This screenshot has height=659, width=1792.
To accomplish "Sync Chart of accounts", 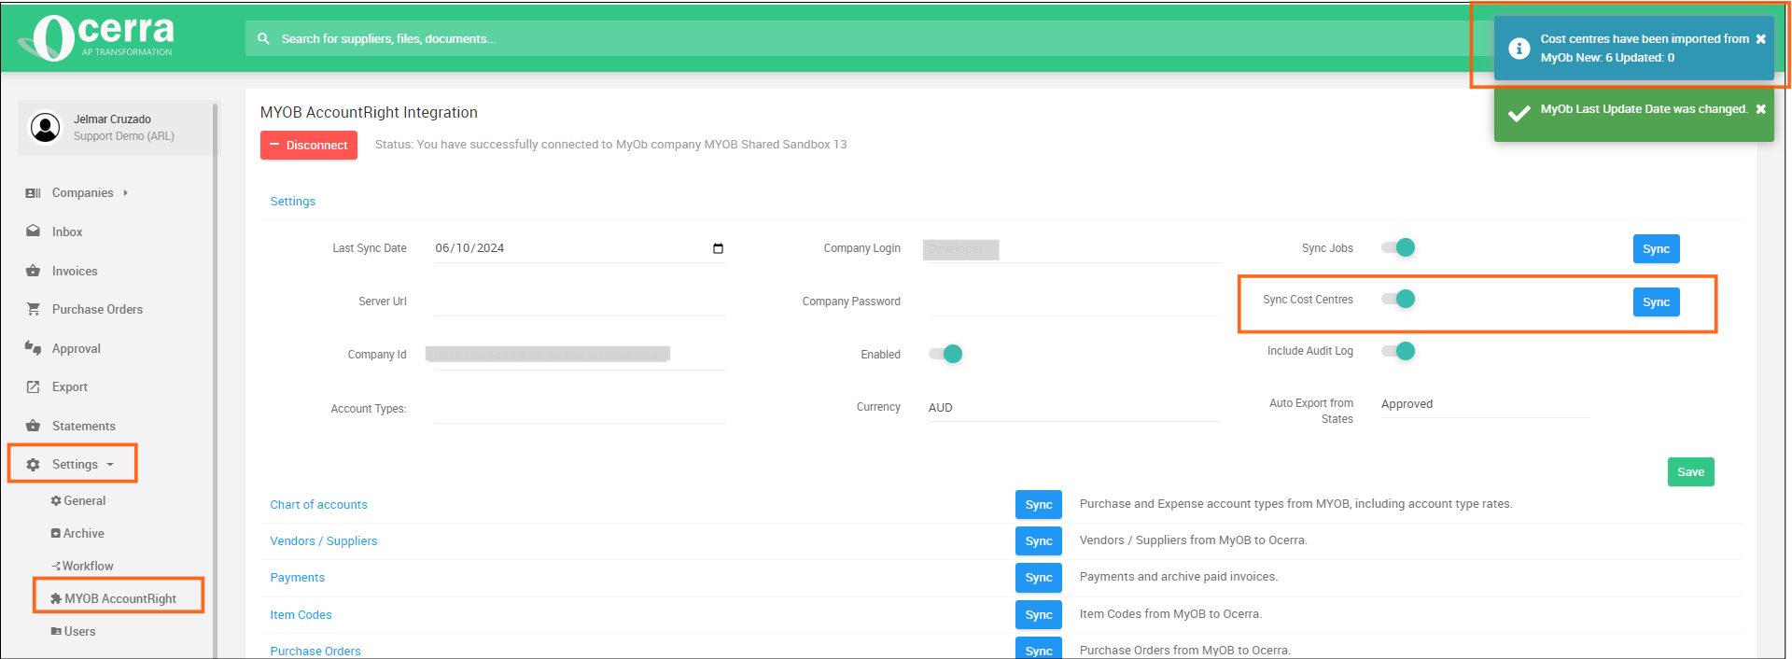I will pos(1039,505).
